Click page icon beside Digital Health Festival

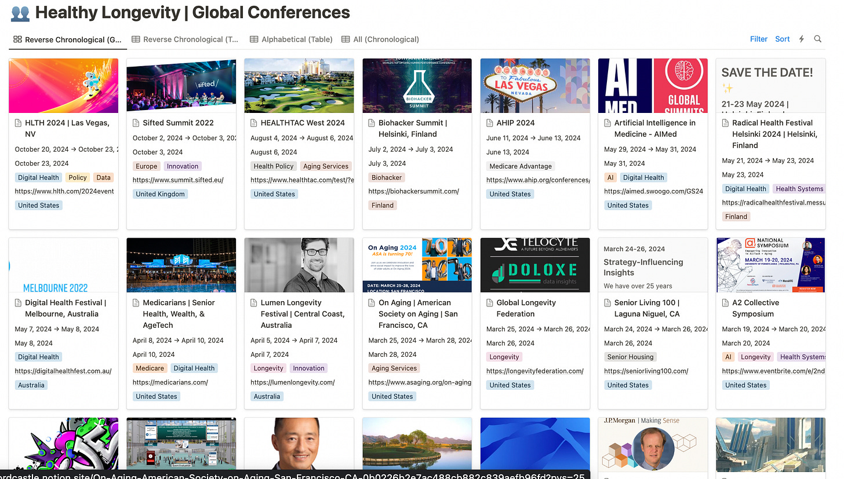coord(19,302)
